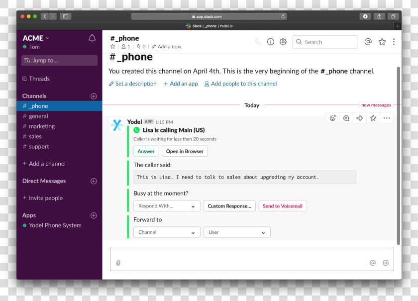Click the Yodel sender name

(134, 122)
